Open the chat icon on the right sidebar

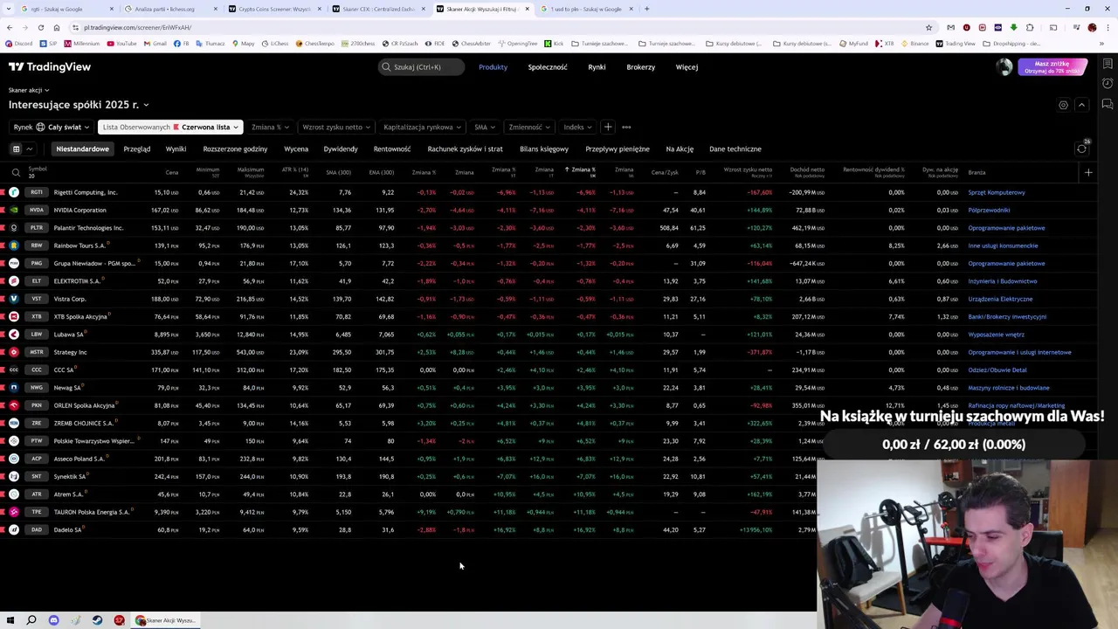pyautogui.click(x=1108, y=102)
